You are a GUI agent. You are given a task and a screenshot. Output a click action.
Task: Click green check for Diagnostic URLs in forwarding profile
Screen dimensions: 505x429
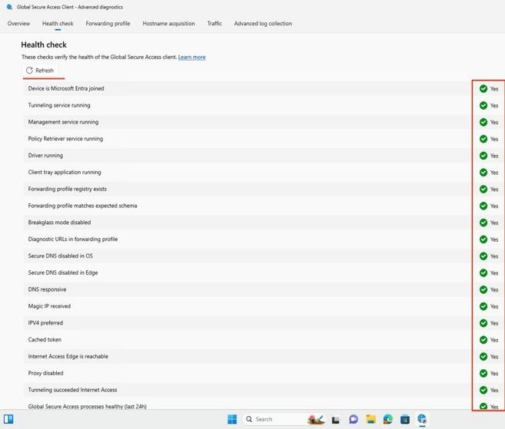click(x=483, y=239)
